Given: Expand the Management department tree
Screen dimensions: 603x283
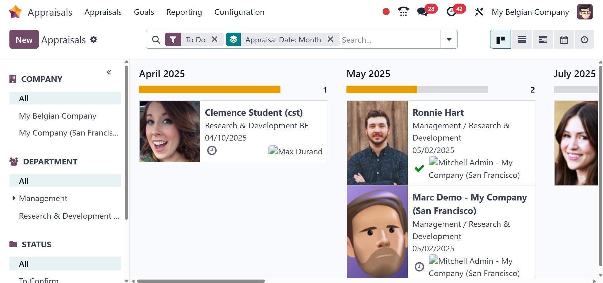Looking at the screenshot, I should [x=14, y=198].
